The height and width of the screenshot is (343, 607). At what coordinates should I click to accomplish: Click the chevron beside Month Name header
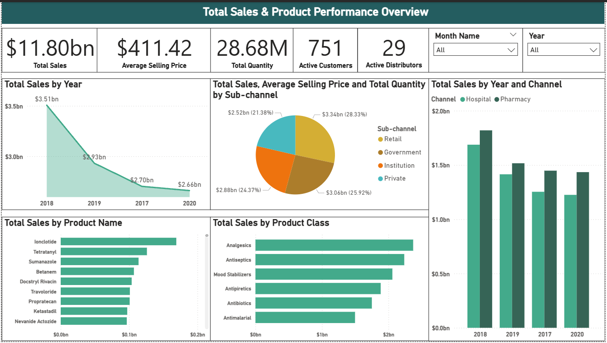tap(513, 35)
